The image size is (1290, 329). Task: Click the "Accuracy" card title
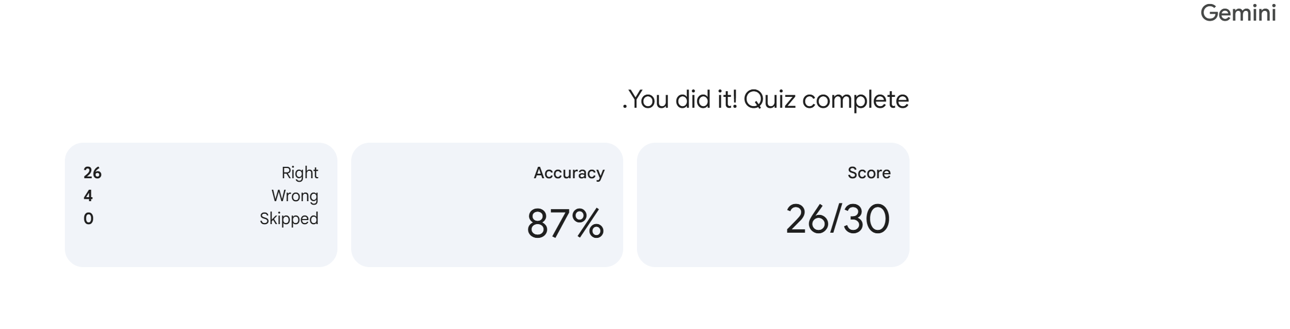(x=569, y=173)
